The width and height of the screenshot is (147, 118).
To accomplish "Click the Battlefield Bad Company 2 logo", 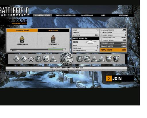I will coord(15,12).
